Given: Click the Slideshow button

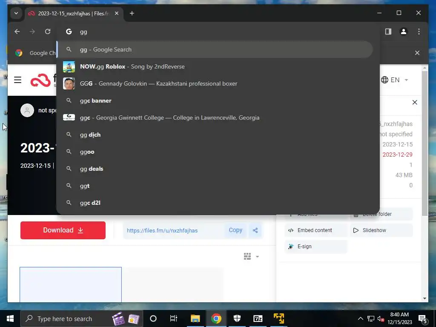Looking at the screenshot, I should [381, 230].
